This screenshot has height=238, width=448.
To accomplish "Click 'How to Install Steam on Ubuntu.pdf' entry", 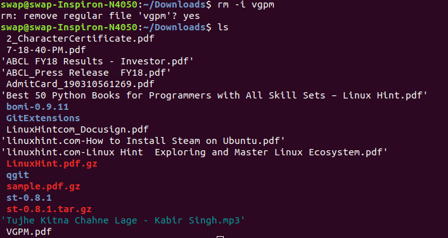I will pos(143,141).
